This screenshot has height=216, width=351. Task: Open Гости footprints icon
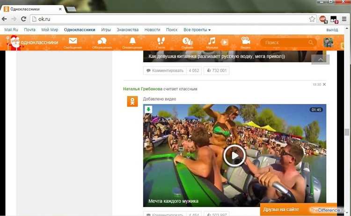[161, 42]
